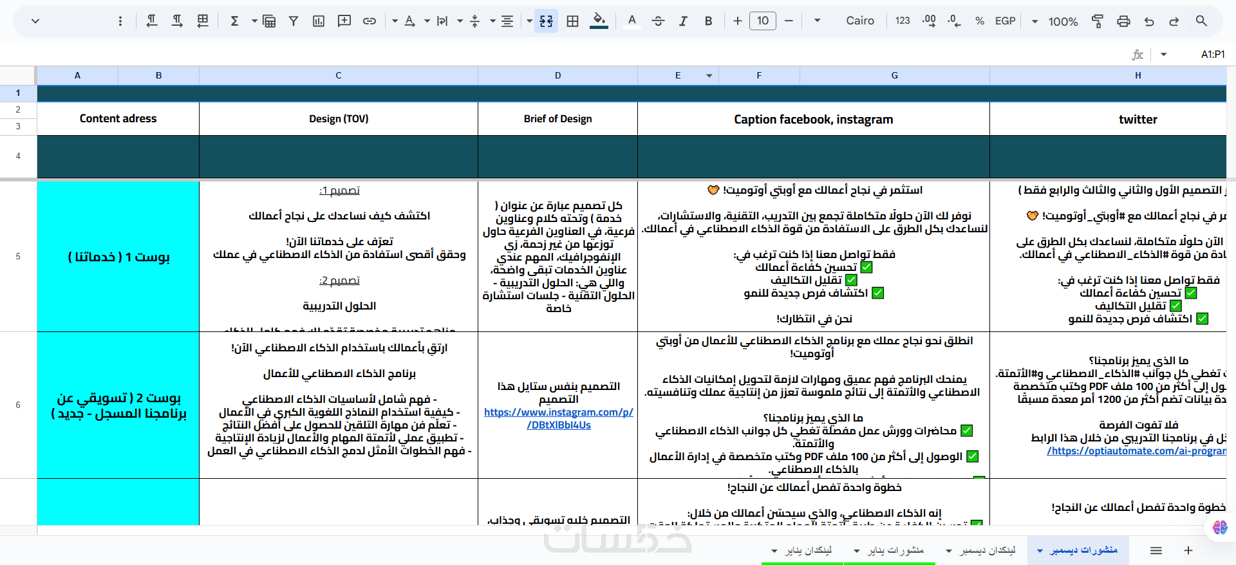Select the منشورات ديسمبر sheet tab
This screenshot has height=565, width=1236.
[x=1083, y=550]
